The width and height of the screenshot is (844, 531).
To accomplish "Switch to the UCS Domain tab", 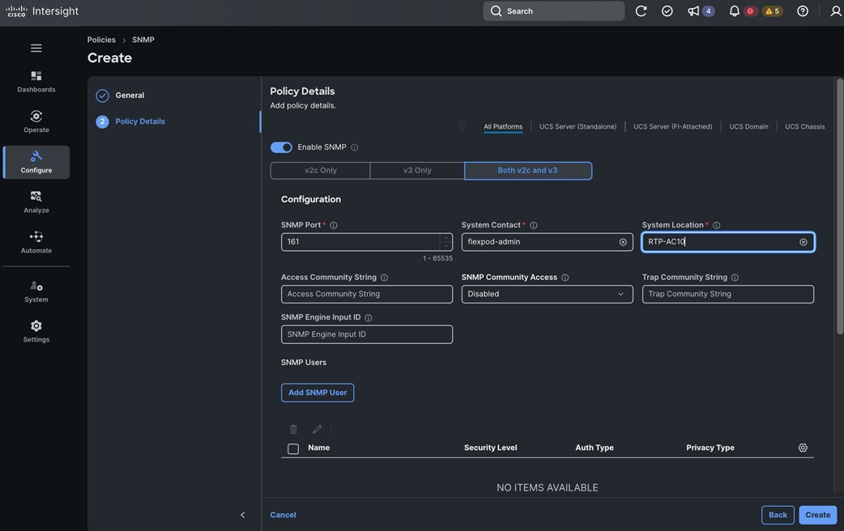I will (748, 127).
